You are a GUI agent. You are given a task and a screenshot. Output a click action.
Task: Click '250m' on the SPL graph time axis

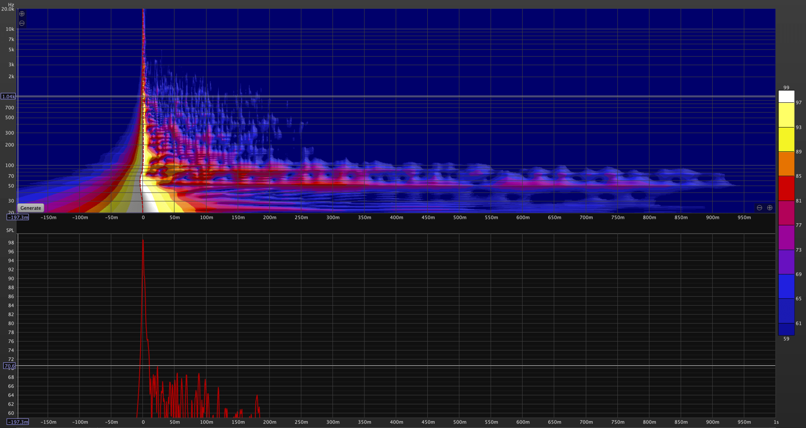(301, 422)
